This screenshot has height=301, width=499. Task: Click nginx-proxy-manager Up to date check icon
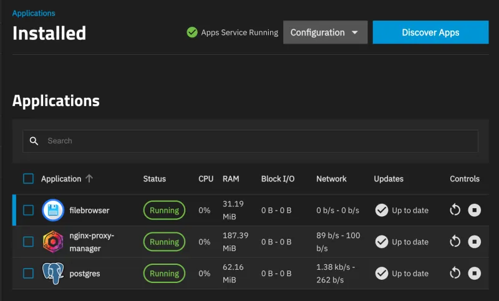pos(382,242)
